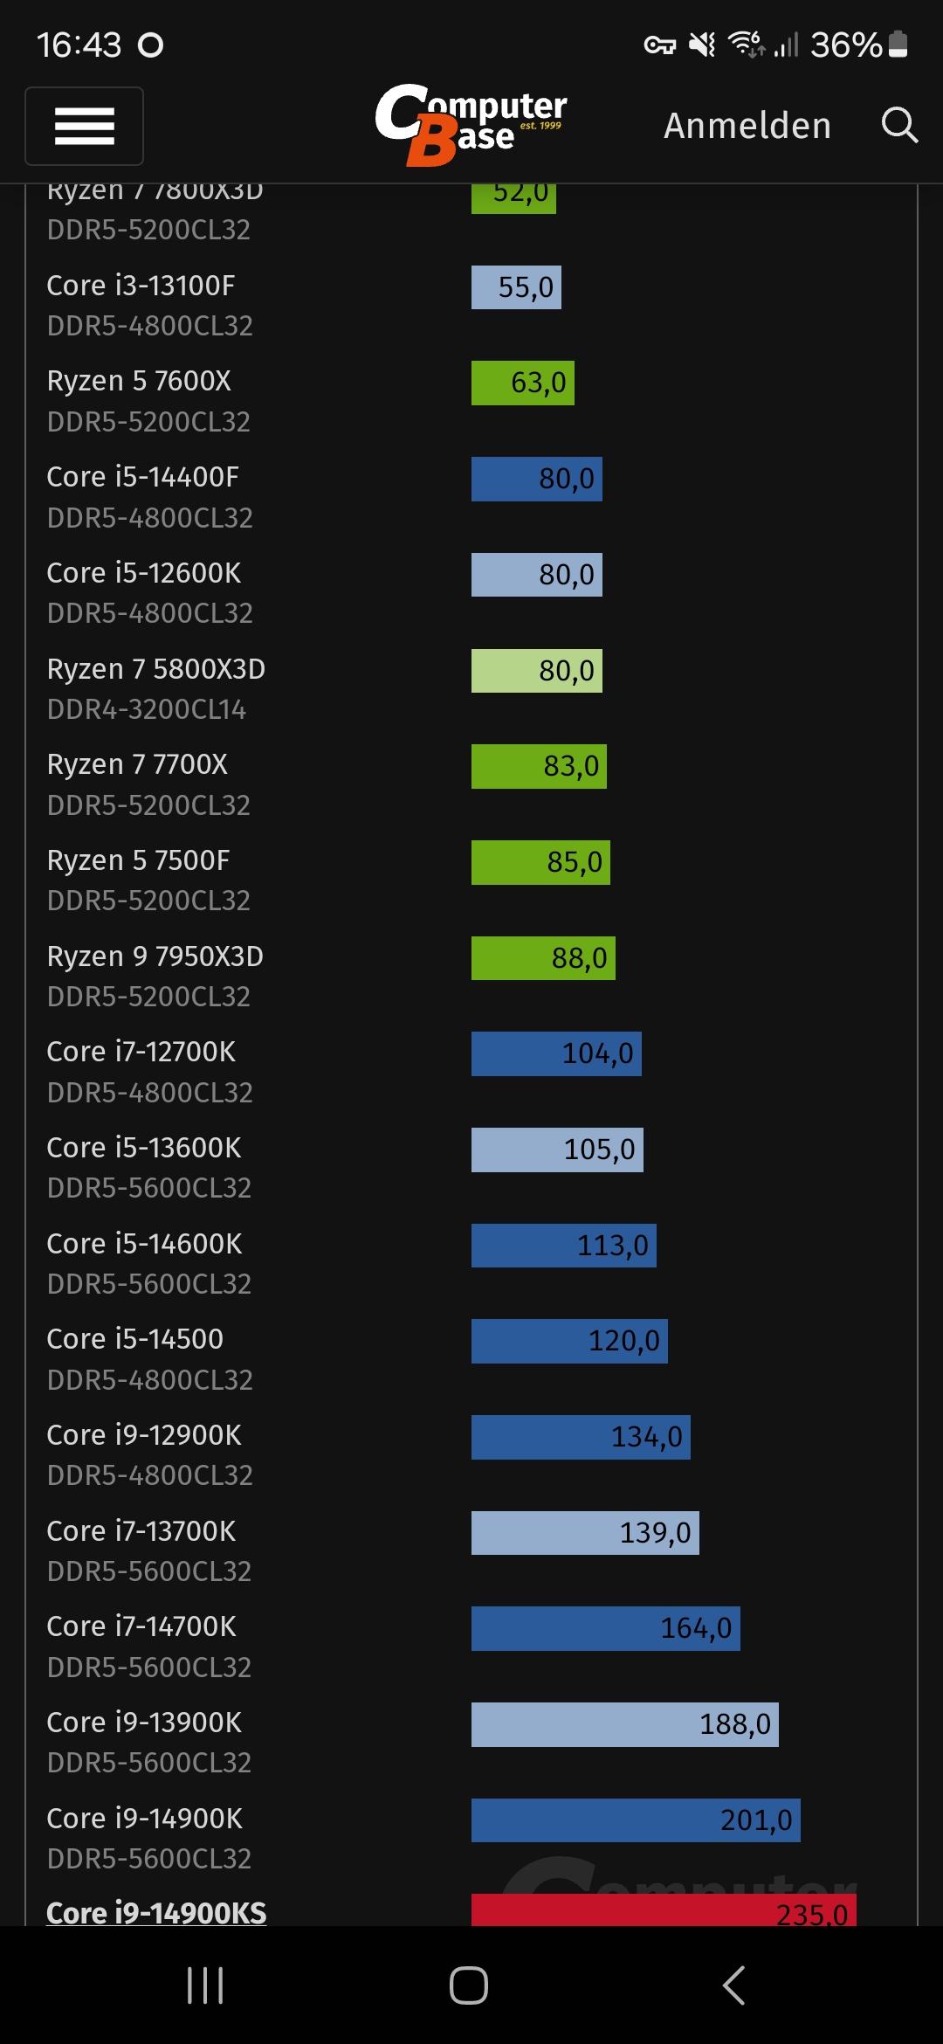Tap the Core i9-13900K 188,0 bar
This screenshot has height=2044, width=943.
624,1724
